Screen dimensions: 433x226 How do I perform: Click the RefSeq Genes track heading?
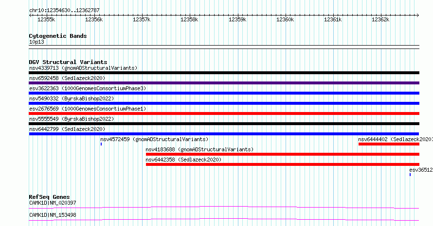[x=49, y=197]
